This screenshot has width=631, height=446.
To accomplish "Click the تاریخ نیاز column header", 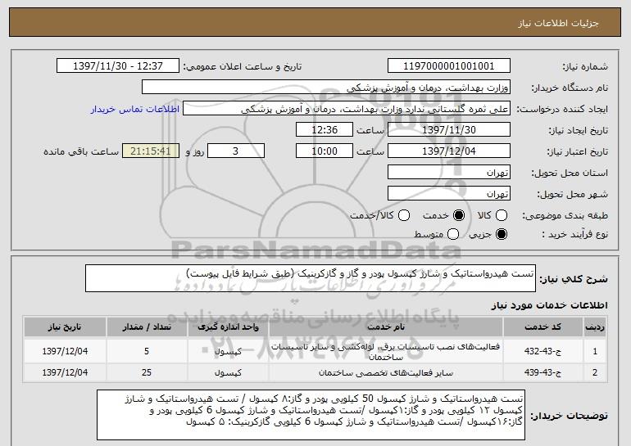I will tap(65, 327).
